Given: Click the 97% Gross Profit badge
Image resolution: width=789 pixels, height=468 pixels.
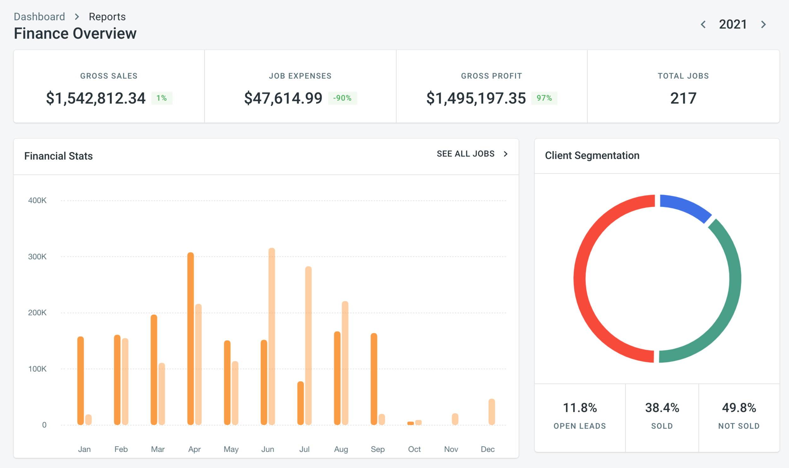Looking at the screenshot, I should pos(544,98).
